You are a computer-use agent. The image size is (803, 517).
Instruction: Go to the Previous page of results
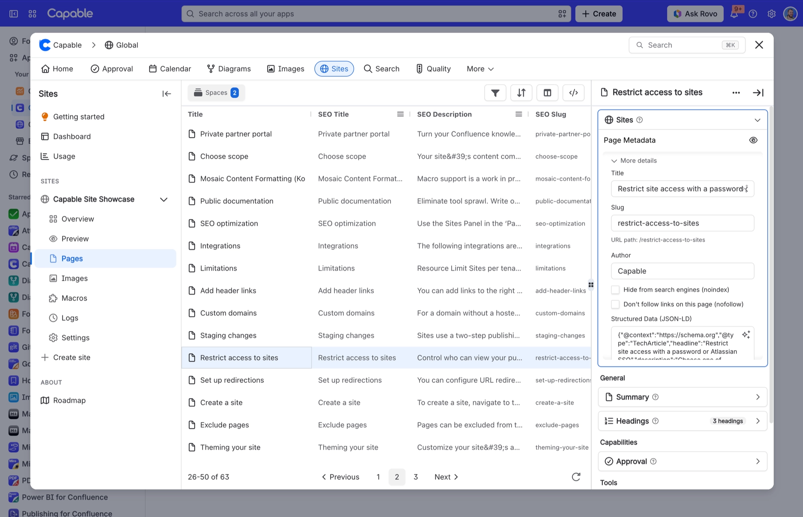(x=340, y=477)
